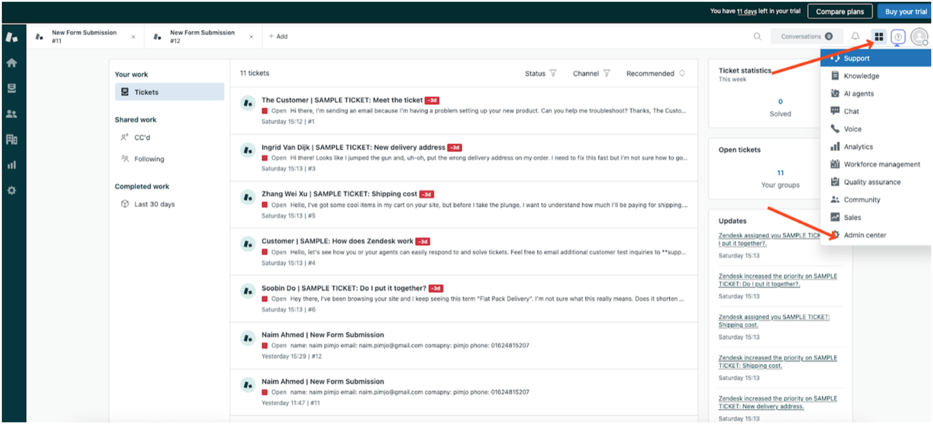Open the Channel filter dropdown
Screen dimensions: 933x424
point(591,73)
